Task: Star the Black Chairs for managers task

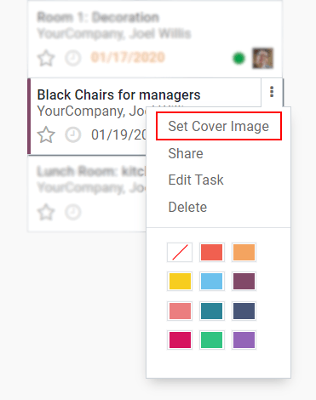Action: [x=46, y=134]
